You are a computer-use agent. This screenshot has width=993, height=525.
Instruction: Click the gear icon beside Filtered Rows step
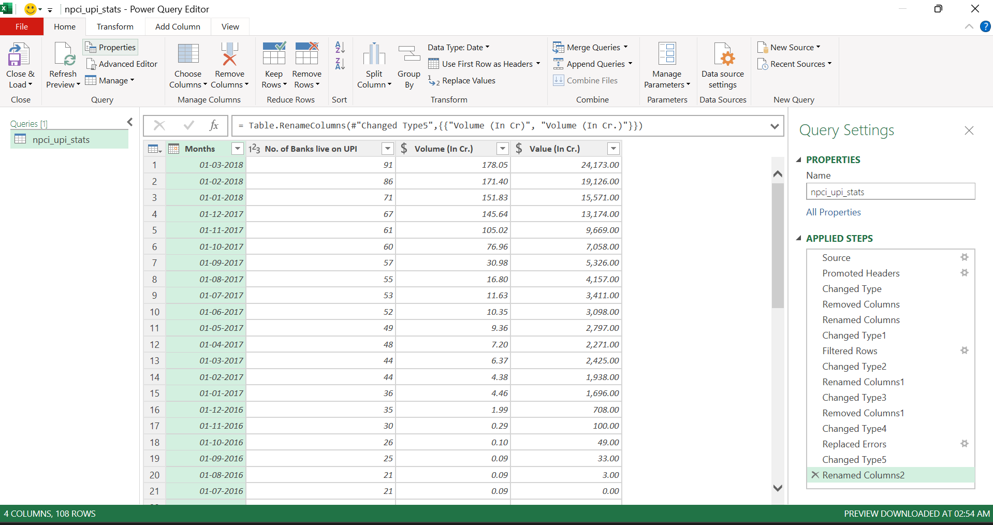[x=964, y=351]
